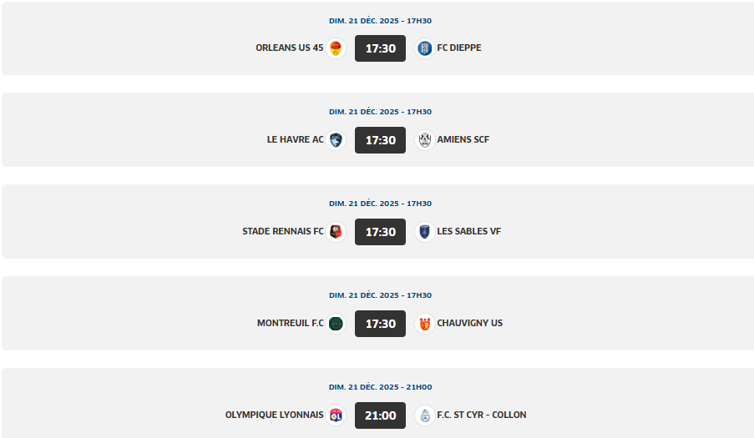Screen dimensions: 754x438
Task: Click the STADE RENNAIS FC team name
Action: (282, 232)
